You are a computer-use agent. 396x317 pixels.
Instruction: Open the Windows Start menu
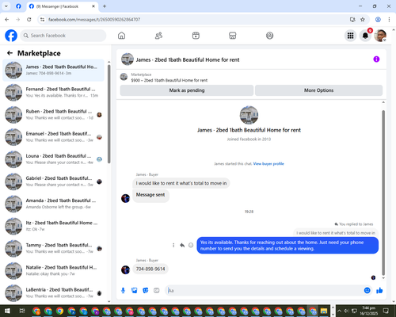pos(7,311)
